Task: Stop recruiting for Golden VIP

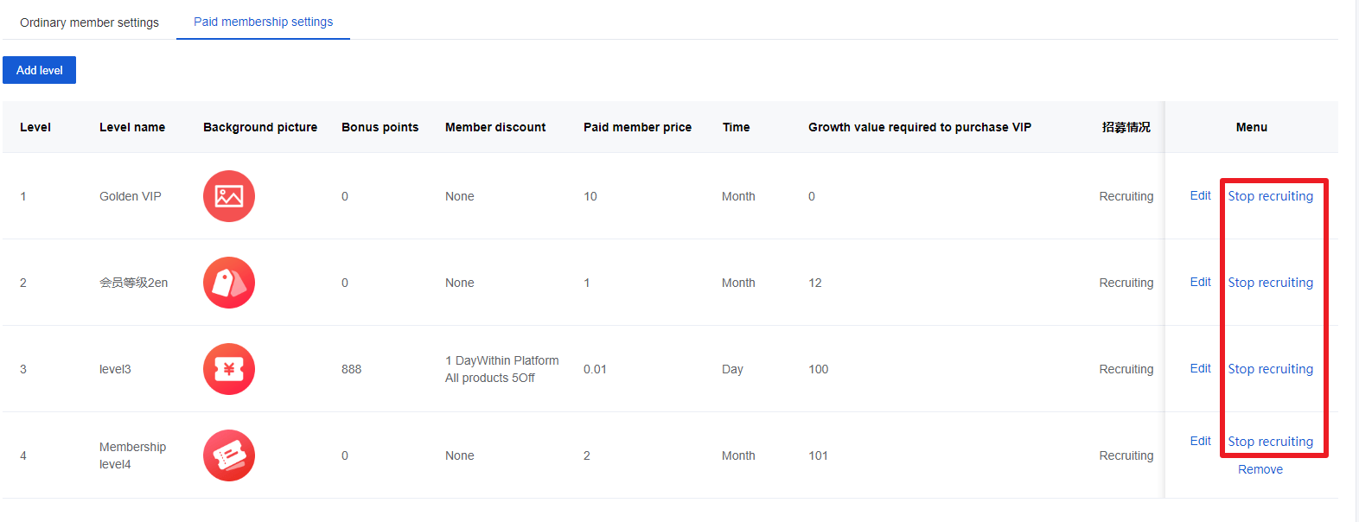Action: tap(1270, 196)
